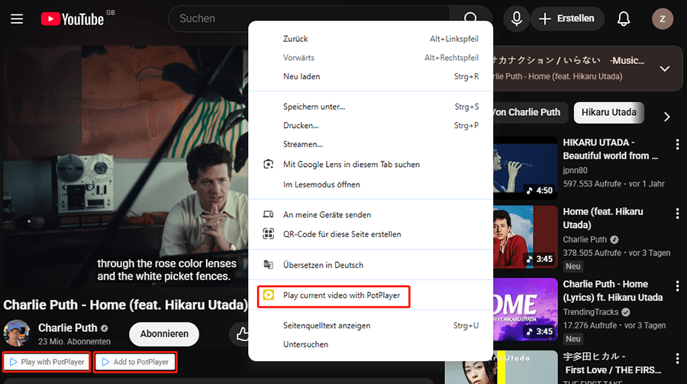Screen dimensions: 687x384
Task: Open the jpnn80 channel link
Action: (x=575, y=170)
